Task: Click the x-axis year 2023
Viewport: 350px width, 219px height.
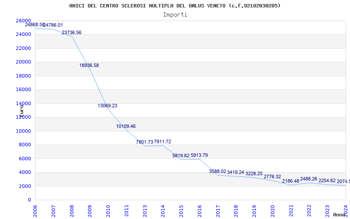Action: tap(327, 211)
